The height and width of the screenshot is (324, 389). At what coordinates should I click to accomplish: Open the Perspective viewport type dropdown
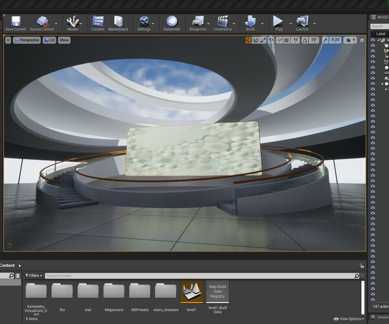[x=25, y=40]
